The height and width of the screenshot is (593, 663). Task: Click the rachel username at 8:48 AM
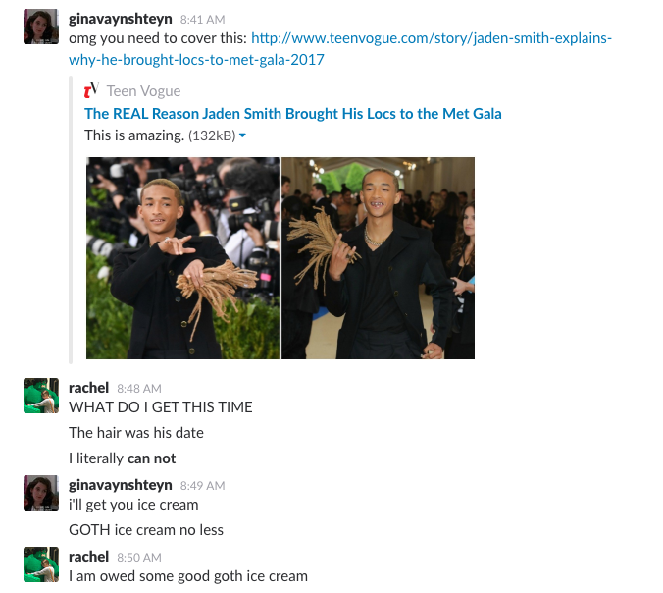tap(89, 387)
